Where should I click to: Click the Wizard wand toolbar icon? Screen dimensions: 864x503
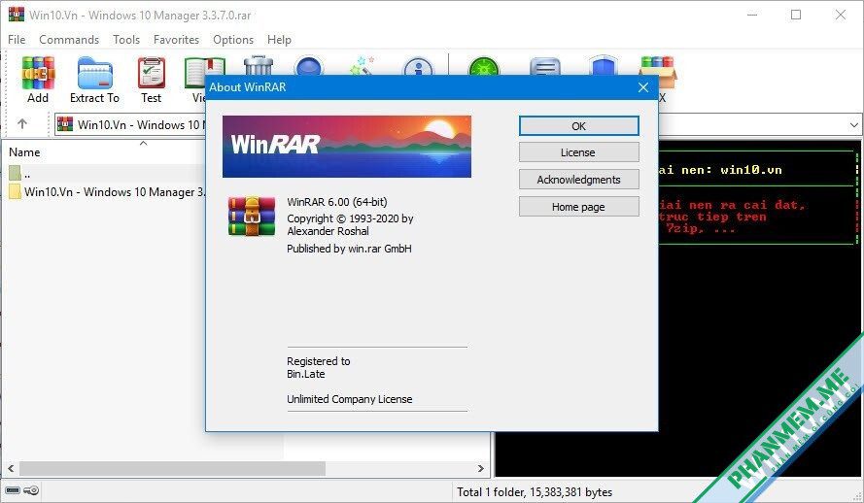[362, 65]
